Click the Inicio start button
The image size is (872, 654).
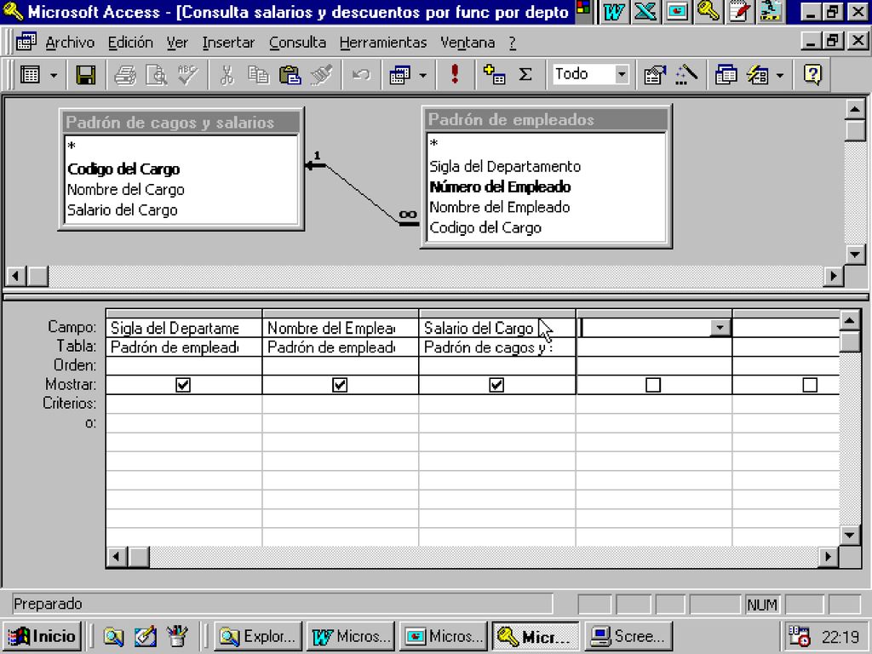(43, 636)
